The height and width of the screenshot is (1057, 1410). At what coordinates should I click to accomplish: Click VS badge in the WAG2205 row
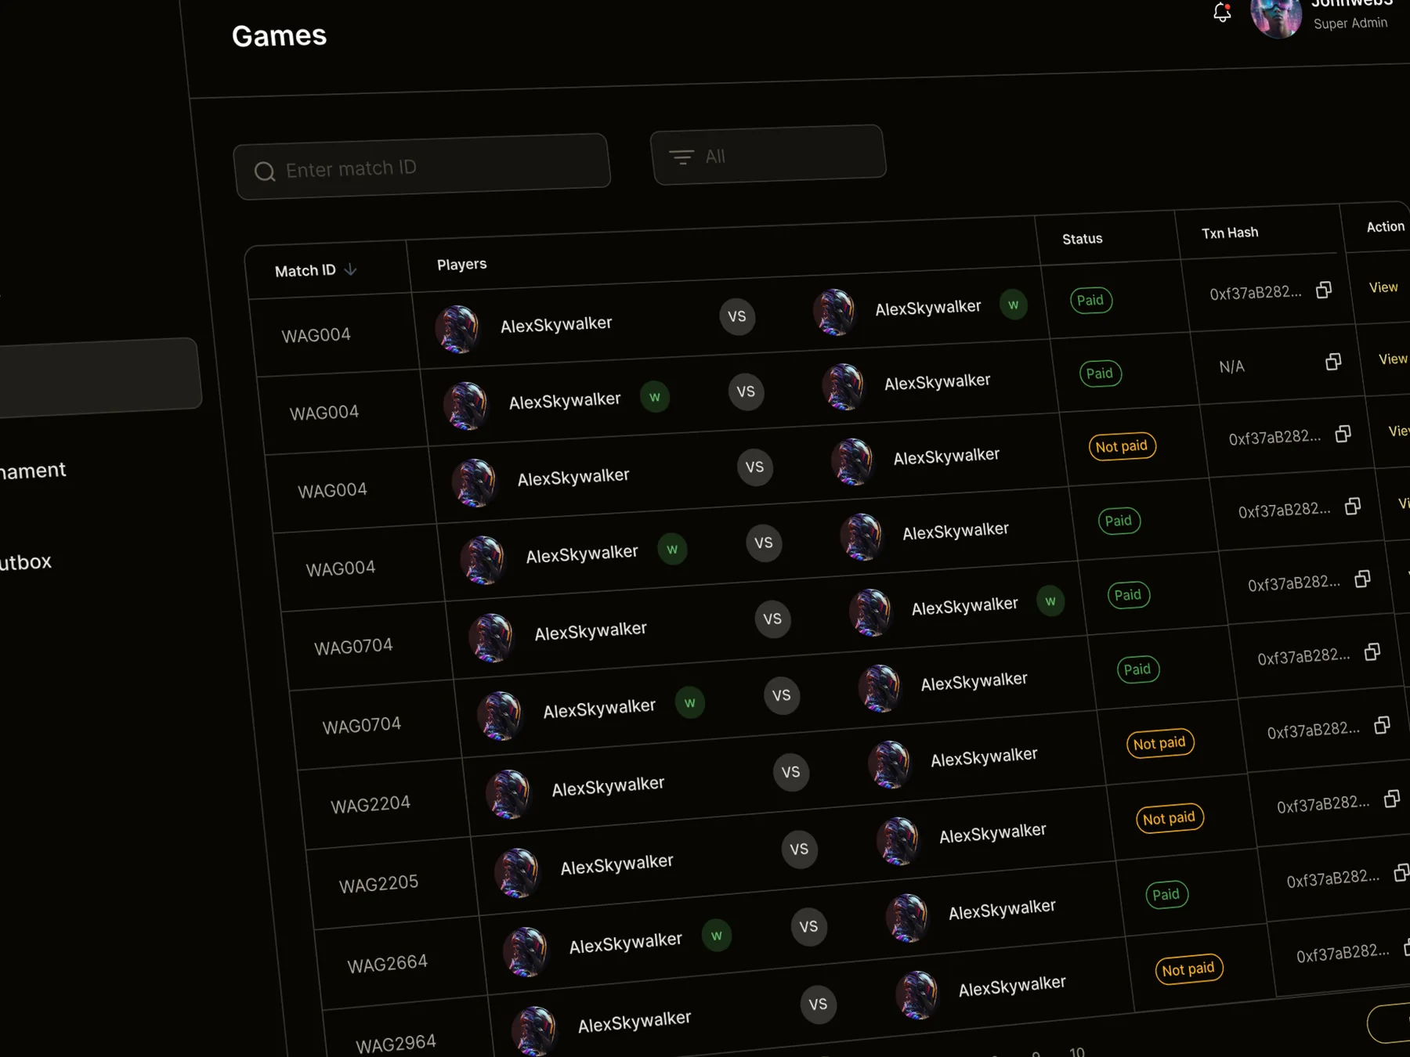point(799,850)
